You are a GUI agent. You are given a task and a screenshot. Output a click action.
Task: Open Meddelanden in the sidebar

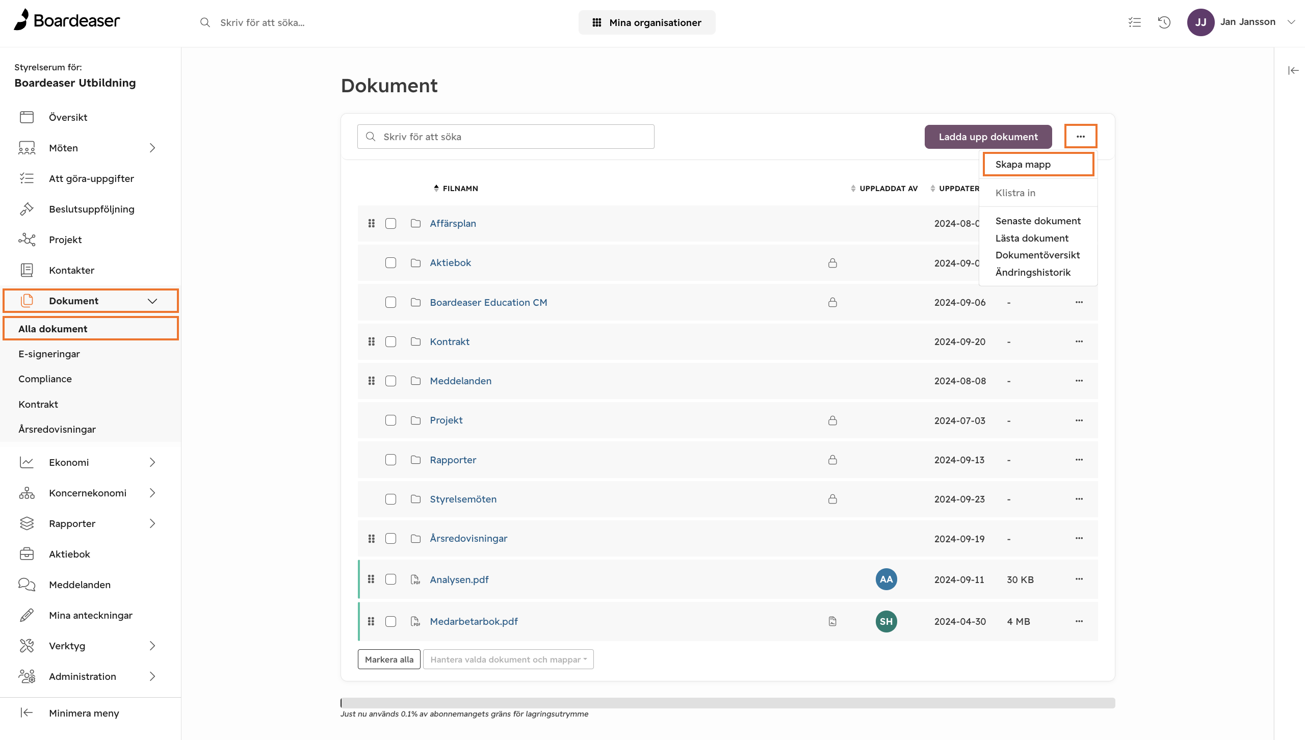tap(80, 585)
